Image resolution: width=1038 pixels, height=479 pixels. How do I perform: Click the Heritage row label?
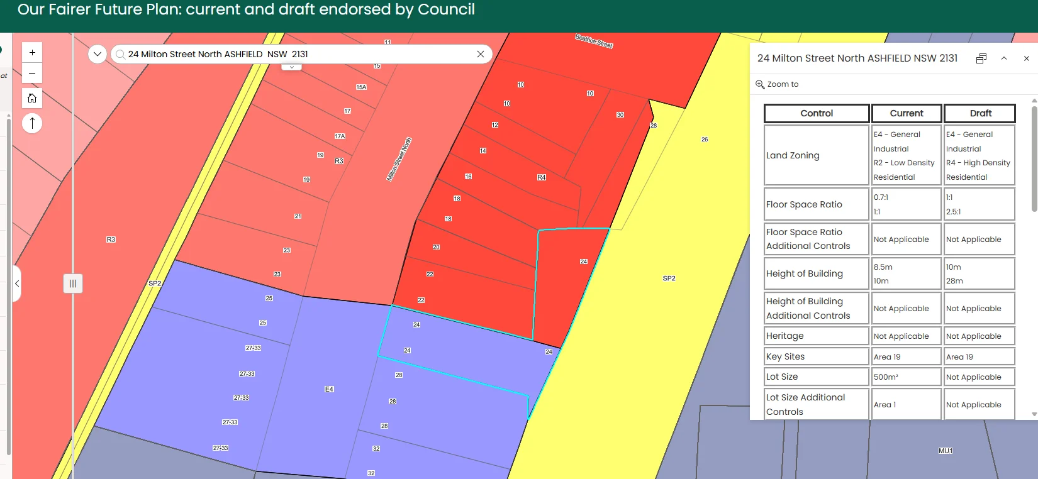point(784,336)
